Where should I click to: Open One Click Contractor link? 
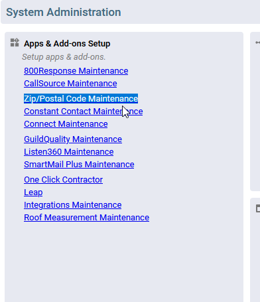[63, 180]
